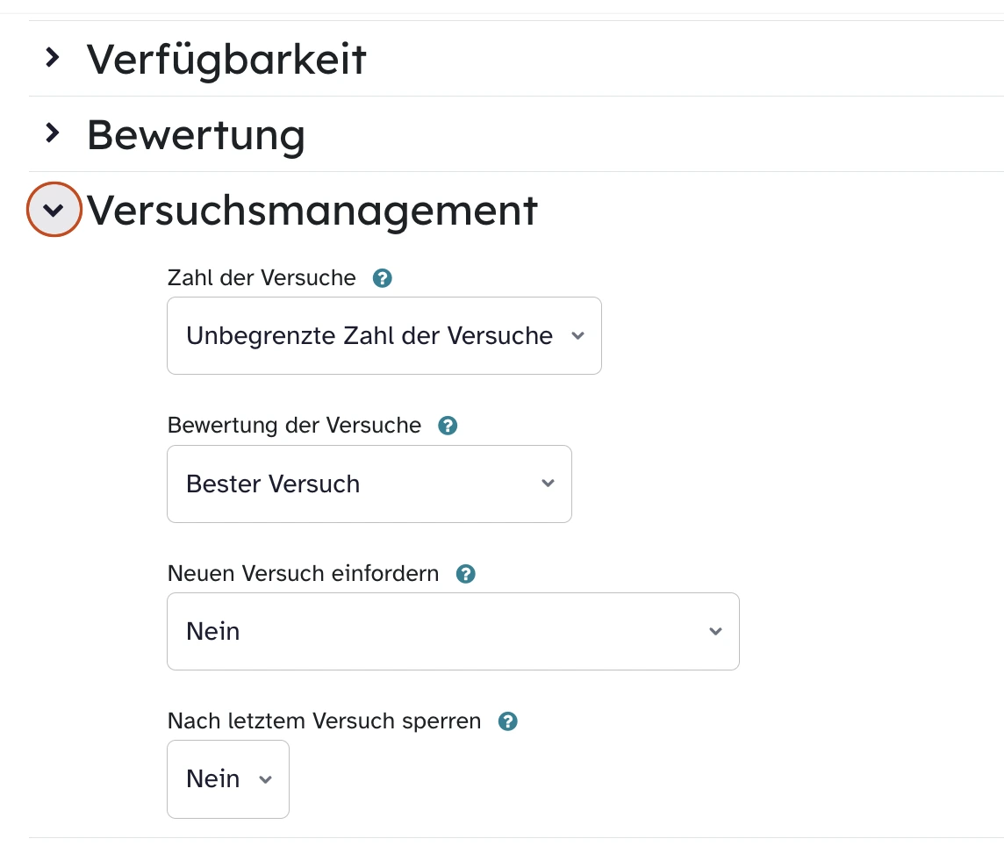Click the arrow of the Bester Versuch select

click(x=549, y=484)
